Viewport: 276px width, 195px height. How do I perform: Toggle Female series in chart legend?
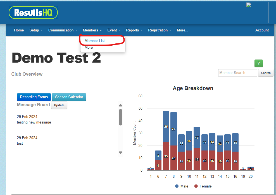203,186
